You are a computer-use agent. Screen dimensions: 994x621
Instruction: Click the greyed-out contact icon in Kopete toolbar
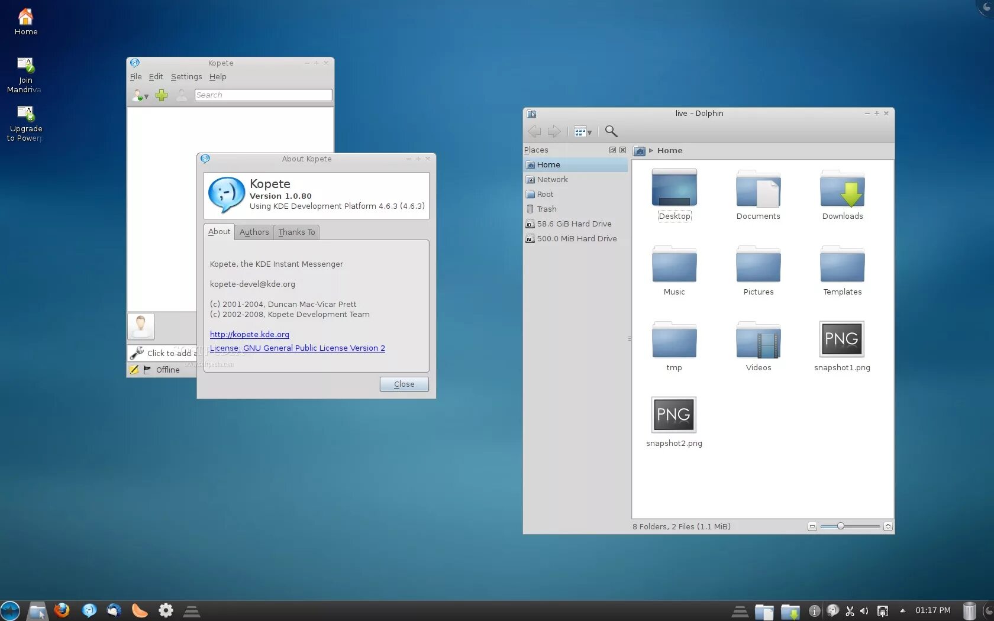pyautogui.click(x=182, y=95)
